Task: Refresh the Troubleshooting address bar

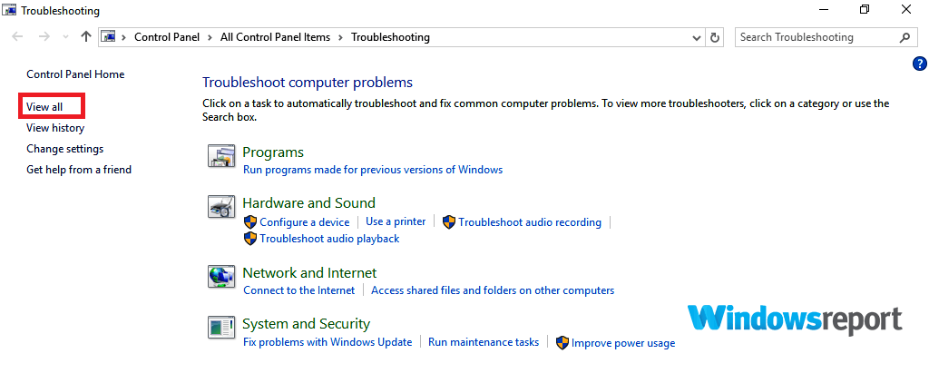Action: tap(715, 37)
